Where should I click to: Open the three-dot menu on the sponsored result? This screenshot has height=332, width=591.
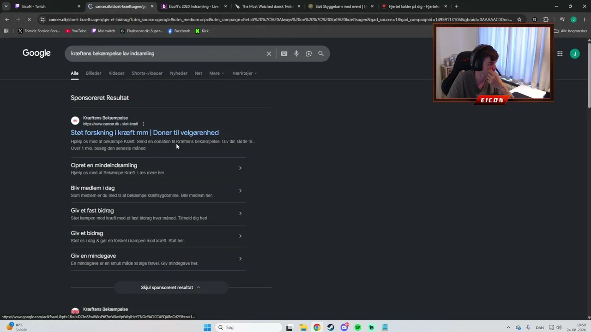[143, 124]
